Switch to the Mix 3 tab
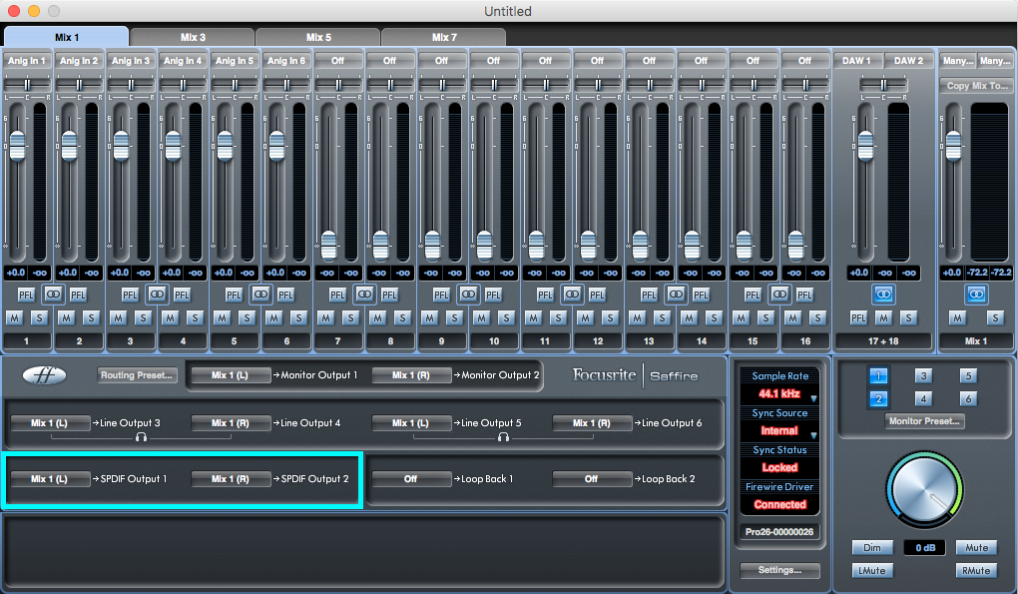Viewport: 1018px width, 594px height. (193, 35)
